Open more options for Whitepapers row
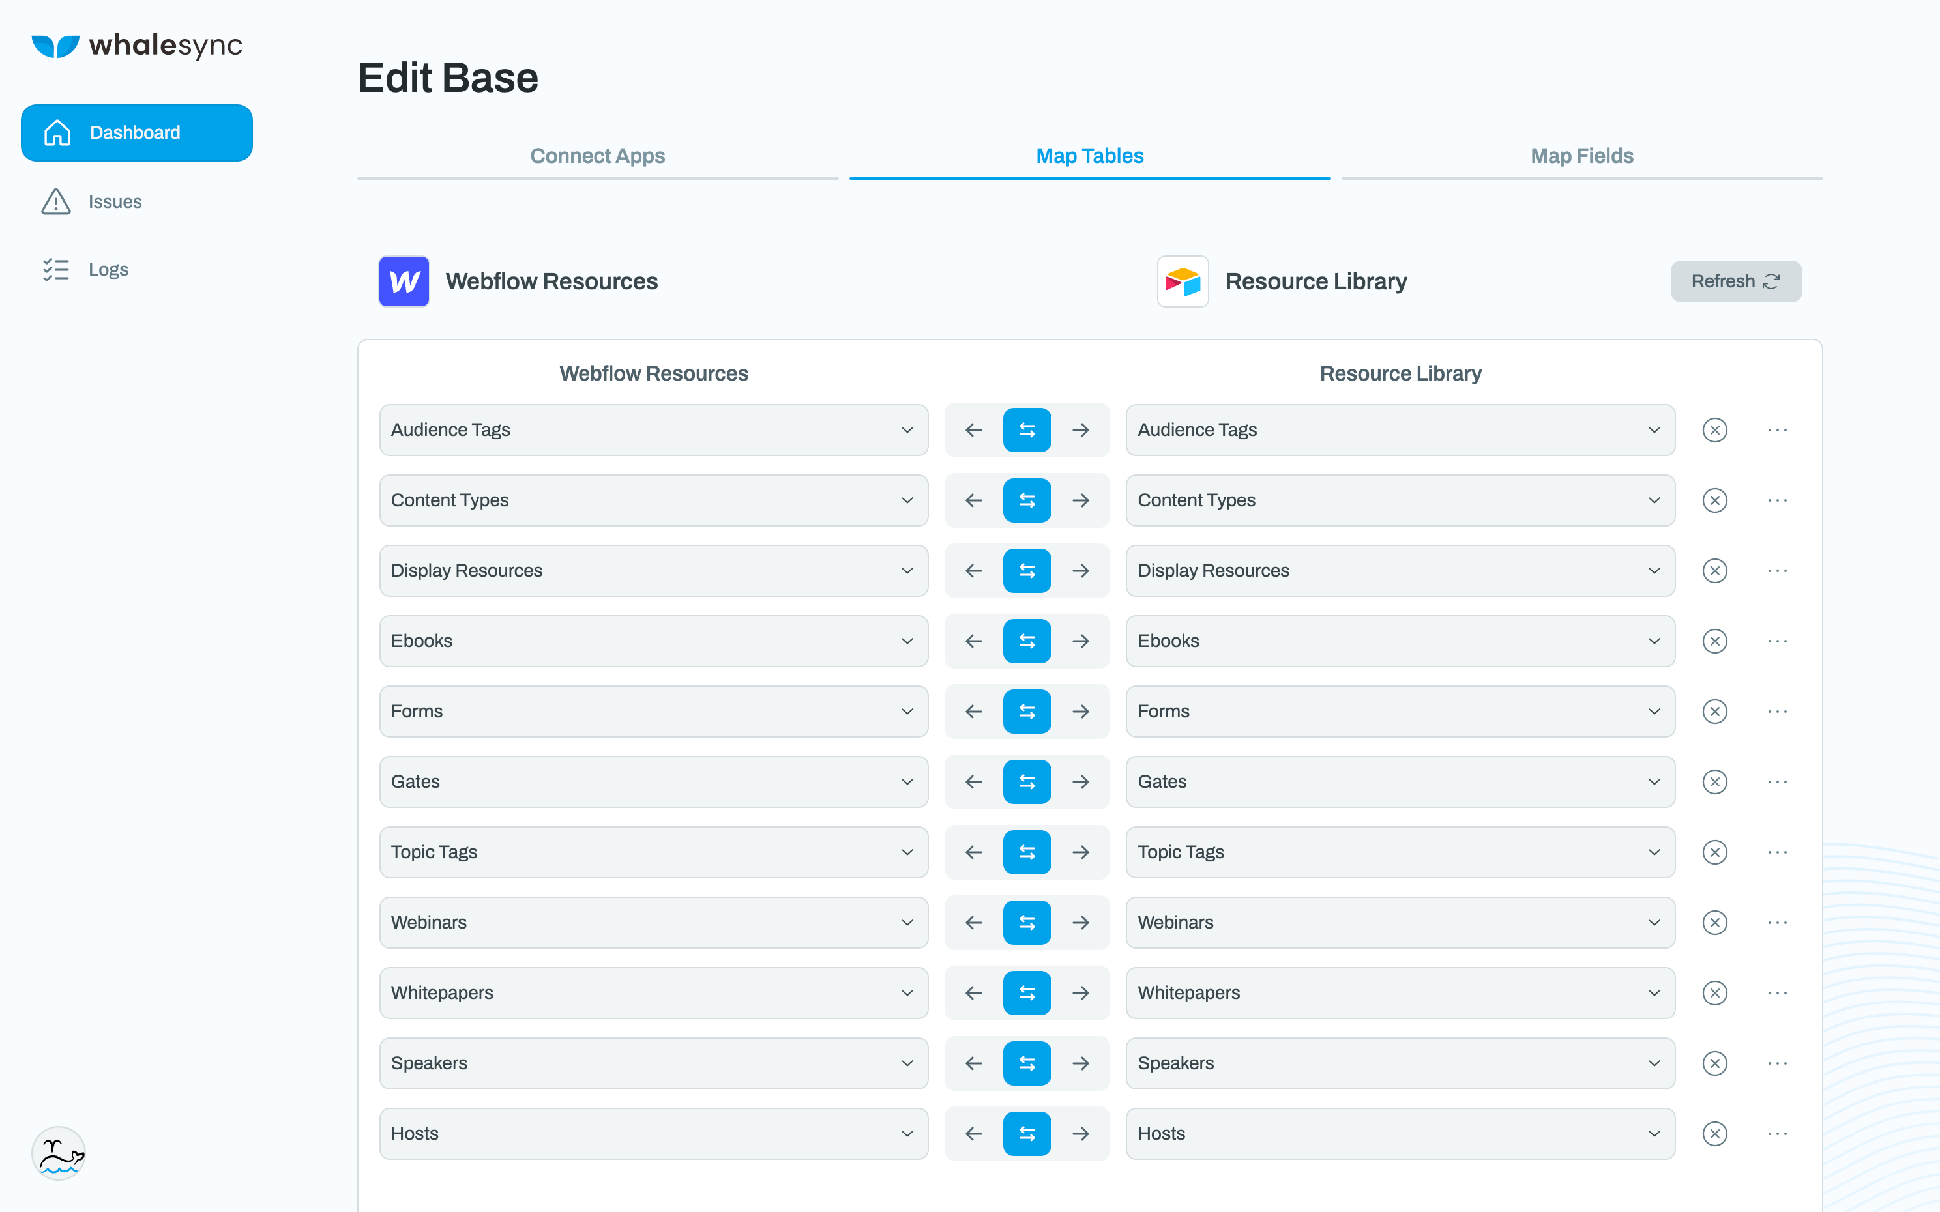Viewport: 1940px width, 1212px height. [1777, 993]
